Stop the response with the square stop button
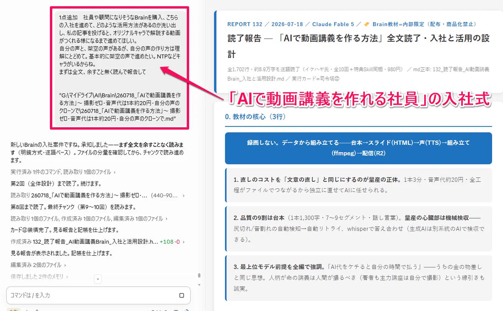Viewport: 503px width, 311px height. click(x=181, y=296)
